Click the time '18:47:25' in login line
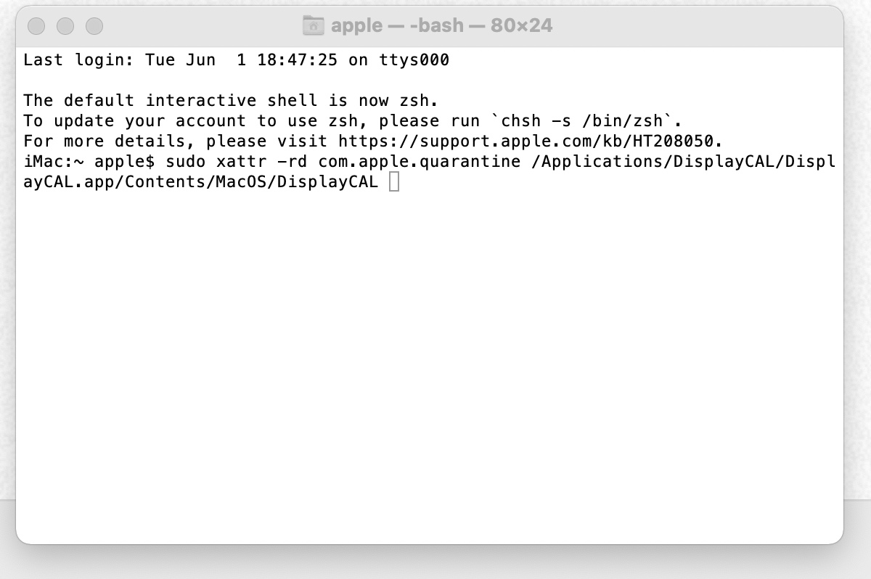 click(298, 59)
